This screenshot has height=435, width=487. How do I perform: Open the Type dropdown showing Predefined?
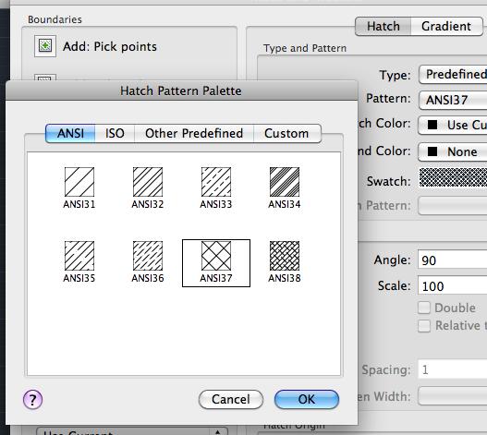[x=453, y=75]
